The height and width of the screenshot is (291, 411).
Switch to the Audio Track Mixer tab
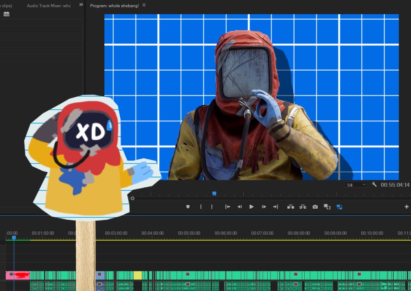click(x=49, y=6)
